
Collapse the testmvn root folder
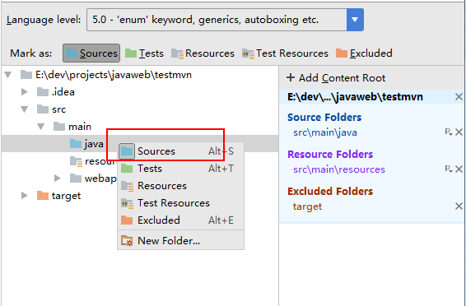pos(8,75)
